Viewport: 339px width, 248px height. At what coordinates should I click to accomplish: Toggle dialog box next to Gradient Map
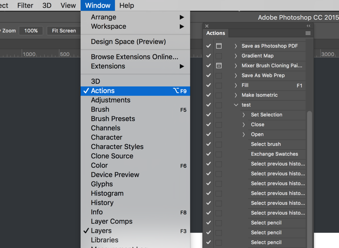click(219, 56)
